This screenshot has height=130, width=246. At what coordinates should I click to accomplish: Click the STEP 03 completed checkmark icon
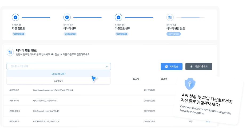click(x=118, y=17)
